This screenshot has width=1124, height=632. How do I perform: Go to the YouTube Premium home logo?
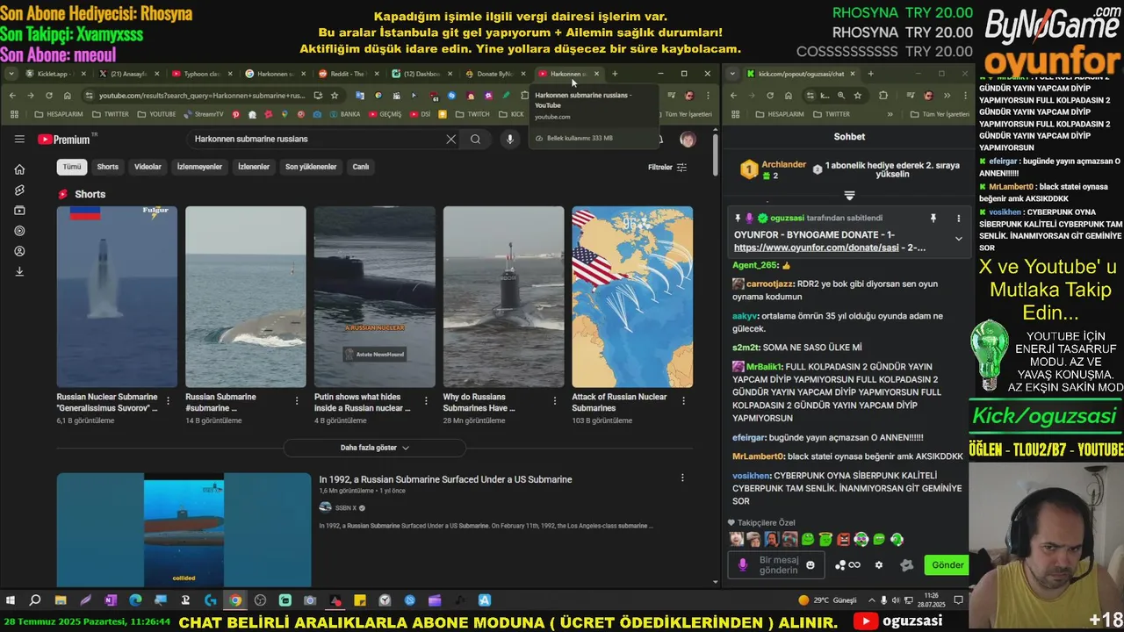pyautogui.click(x=65, y=139)
